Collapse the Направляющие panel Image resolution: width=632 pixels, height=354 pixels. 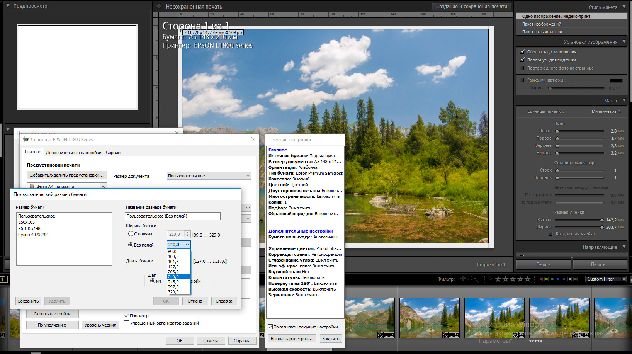click(x=624, y=247)
